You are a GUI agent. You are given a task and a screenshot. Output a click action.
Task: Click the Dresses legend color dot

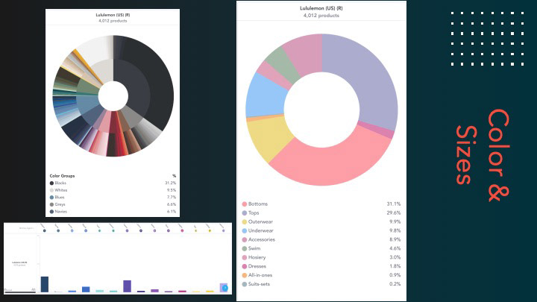(245, 266)
